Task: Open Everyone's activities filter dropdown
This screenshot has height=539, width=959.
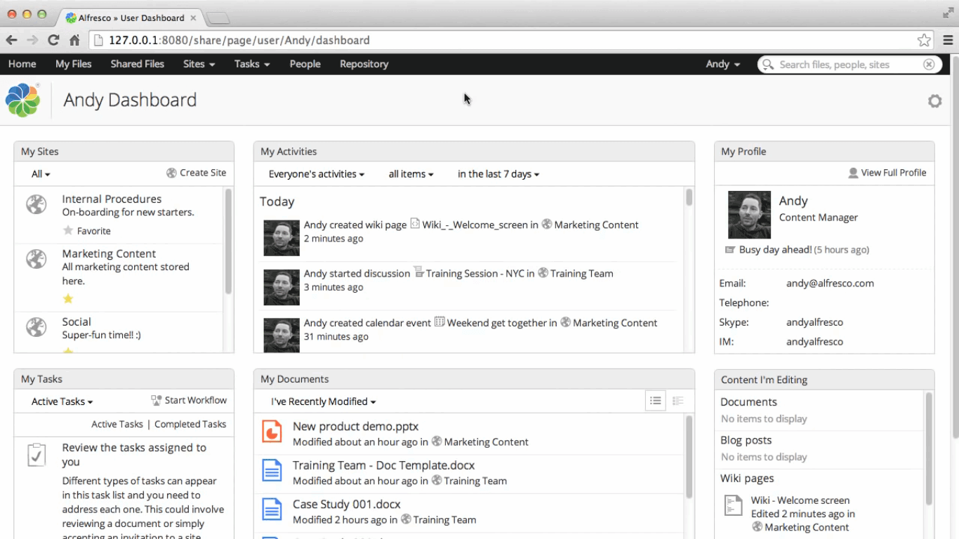Action: click(x=317, y=174)
